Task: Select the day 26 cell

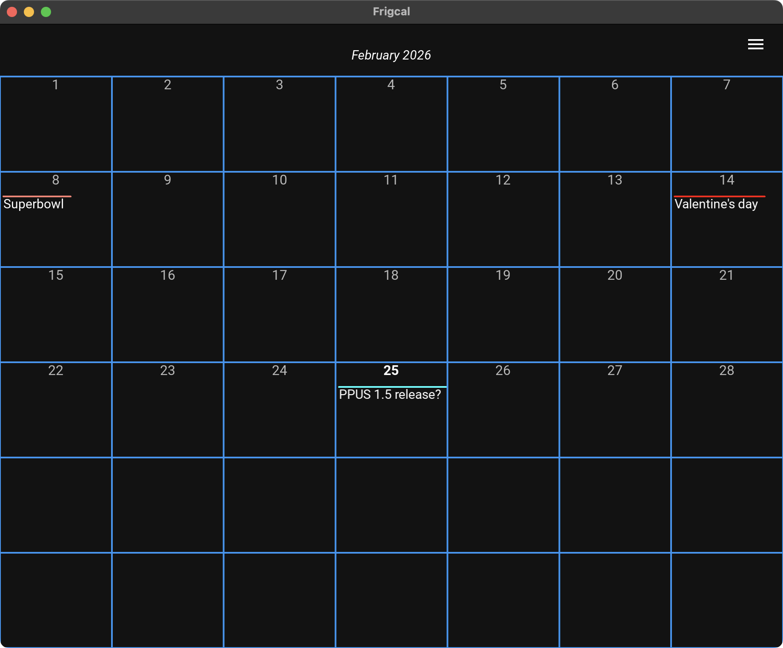Action: (503, 410)
